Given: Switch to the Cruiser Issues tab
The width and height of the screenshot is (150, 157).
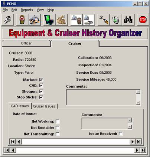Looking at the screenshot, I should [x=44, y=106].
